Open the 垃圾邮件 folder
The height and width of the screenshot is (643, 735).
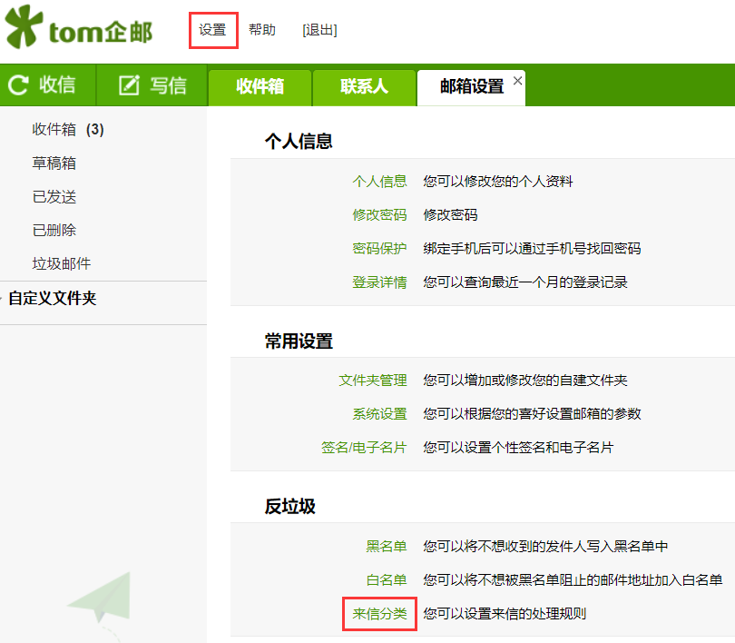coord(62,264)
